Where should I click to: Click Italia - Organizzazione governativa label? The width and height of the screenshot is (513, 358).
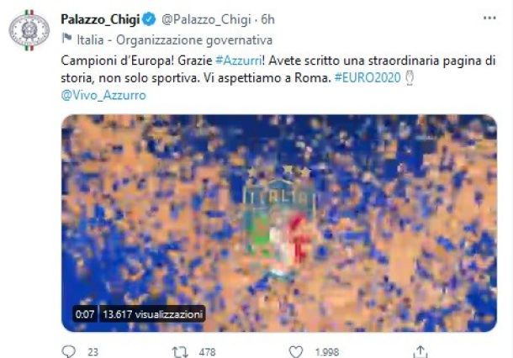[174, 39]
